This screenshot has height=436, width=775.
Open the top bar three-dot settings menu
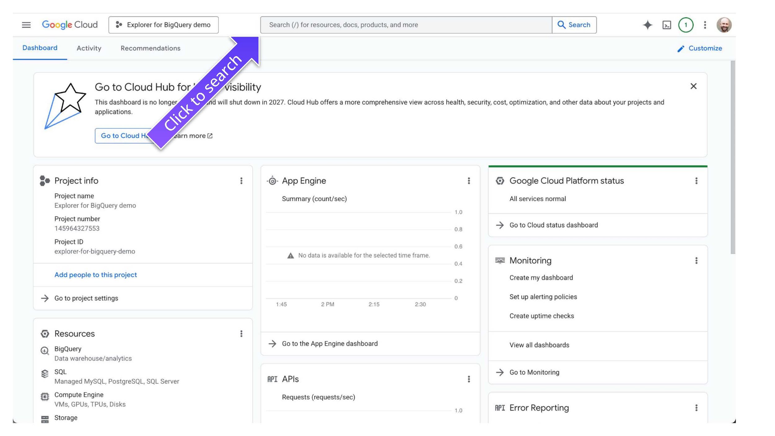(x=705, y=25)
